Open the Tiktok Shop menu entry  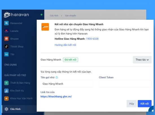(17, 47)
